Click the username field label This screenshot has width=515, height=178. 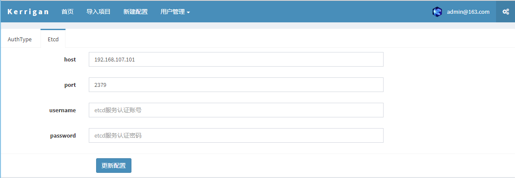coord(62,110)
